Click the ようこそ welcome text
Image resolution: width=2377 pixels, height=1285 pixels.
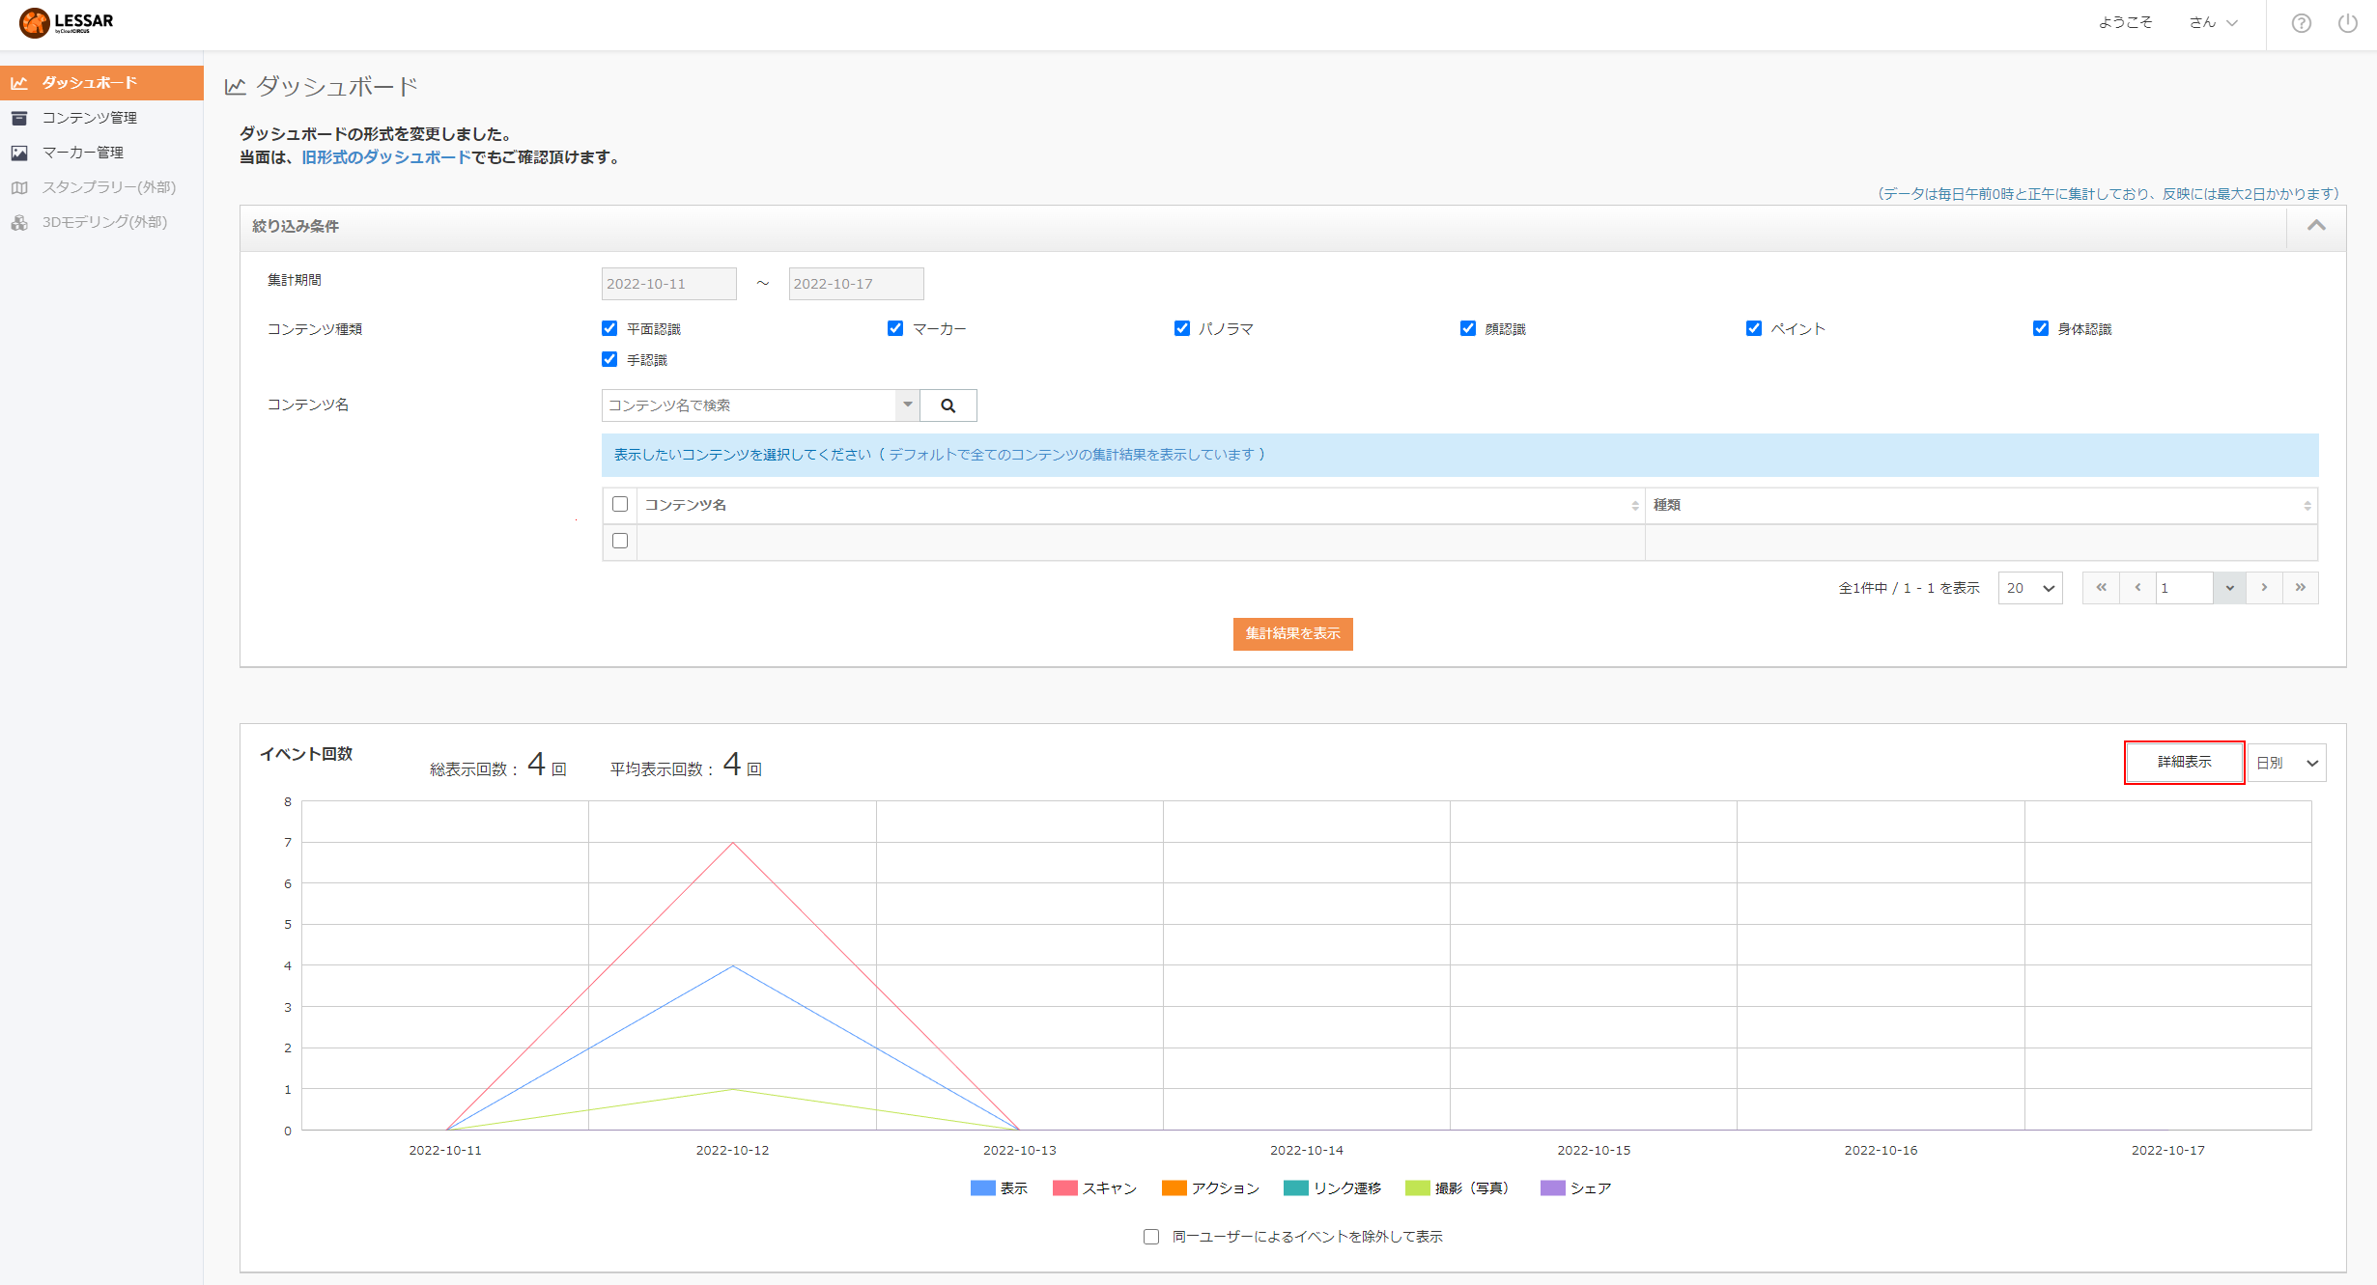point(2125,22)
